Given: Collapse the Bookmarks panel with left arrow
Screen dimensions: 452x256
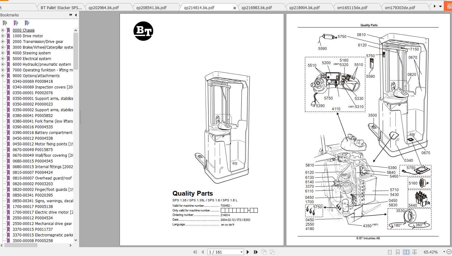Looking at the screenshot, I should [x=76, y=15].
